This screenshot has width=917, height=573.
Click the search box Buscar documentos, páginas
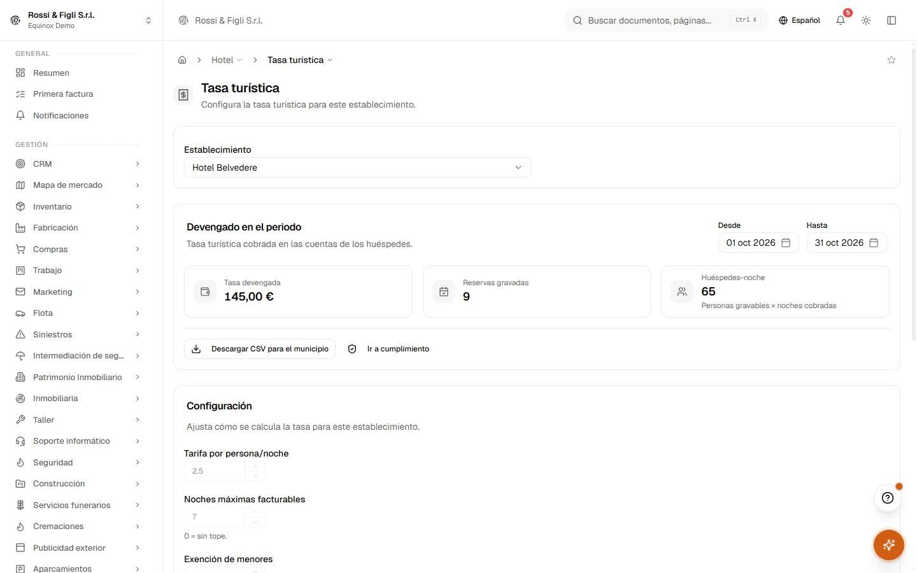tap(667, 20)
